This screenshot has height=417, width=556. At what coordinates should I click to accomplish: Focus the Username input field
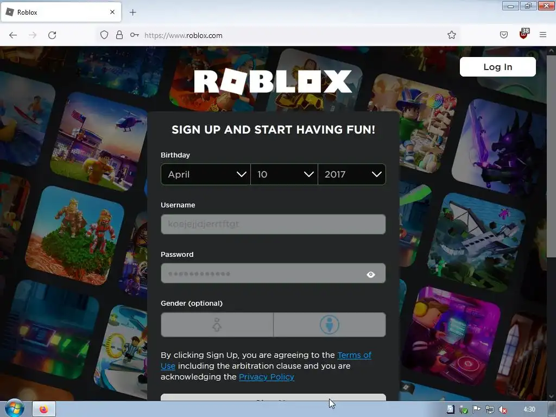273,224
